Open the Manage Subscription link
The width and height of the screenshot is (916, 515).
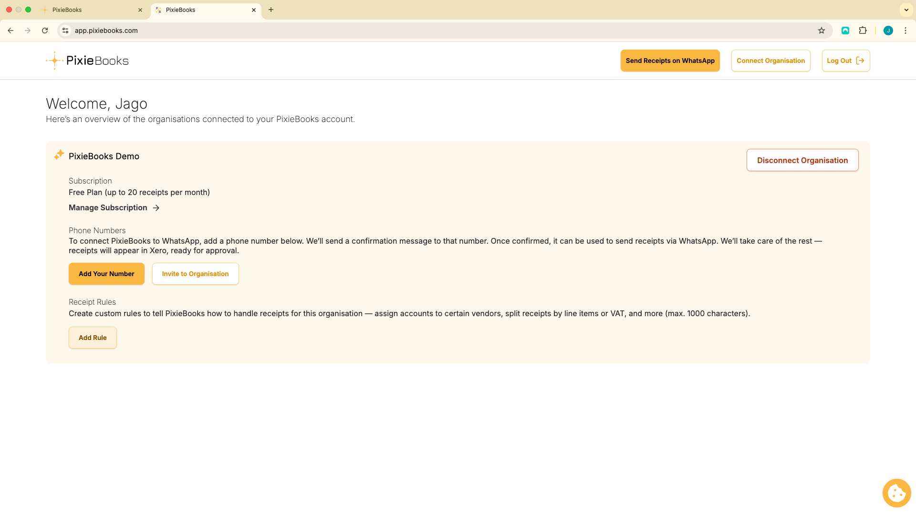point(114,207)
